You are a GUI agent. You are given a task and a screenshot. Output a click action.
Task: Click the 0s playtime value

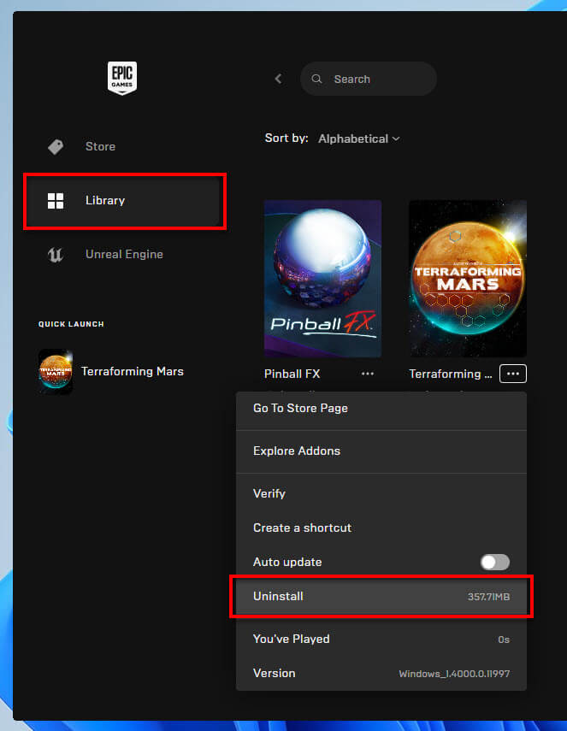504,640
